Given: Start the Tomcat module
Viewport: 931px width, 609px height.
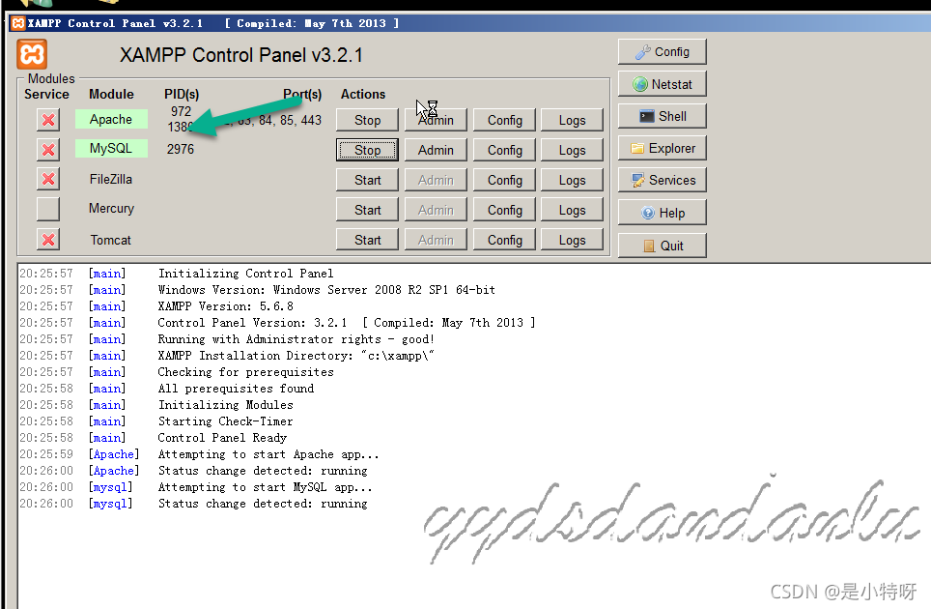Looking at the screenshot, I should 367,240.
